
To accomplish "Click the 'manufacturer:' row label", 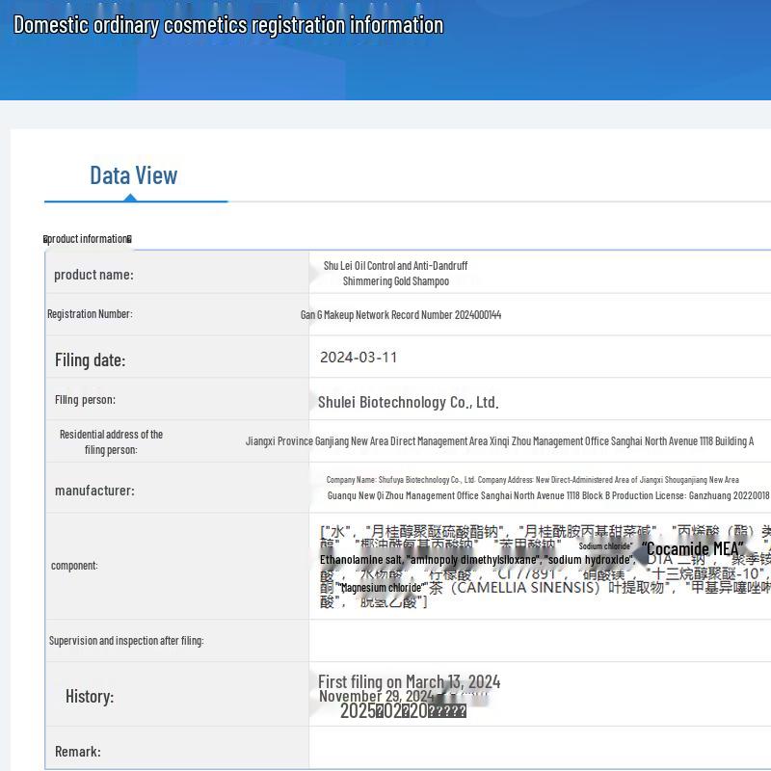I will pos(94,491).
